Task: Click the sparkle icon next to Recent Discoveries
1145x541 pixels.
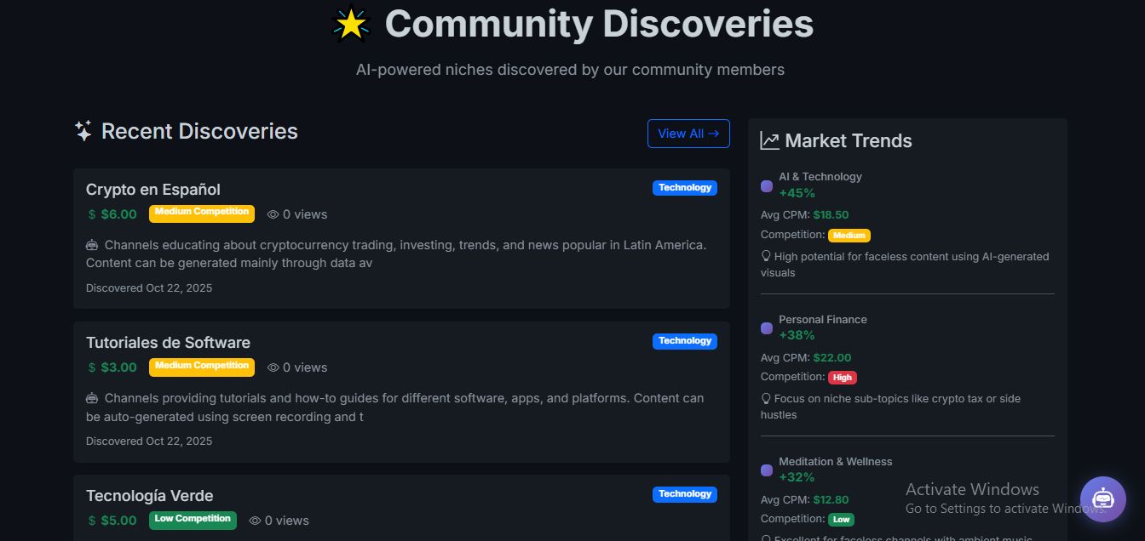Action: click(83, 131)
